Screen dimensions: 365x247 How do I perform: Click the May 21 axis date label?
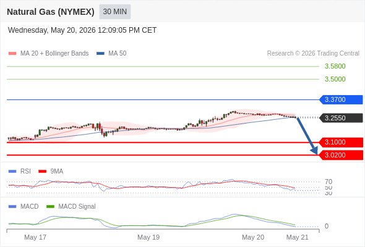298,237
